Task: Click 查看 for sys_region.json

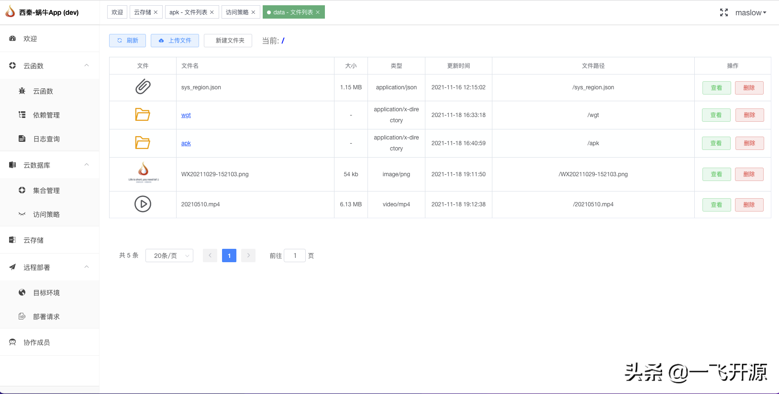Action: [x=716, y=88]
